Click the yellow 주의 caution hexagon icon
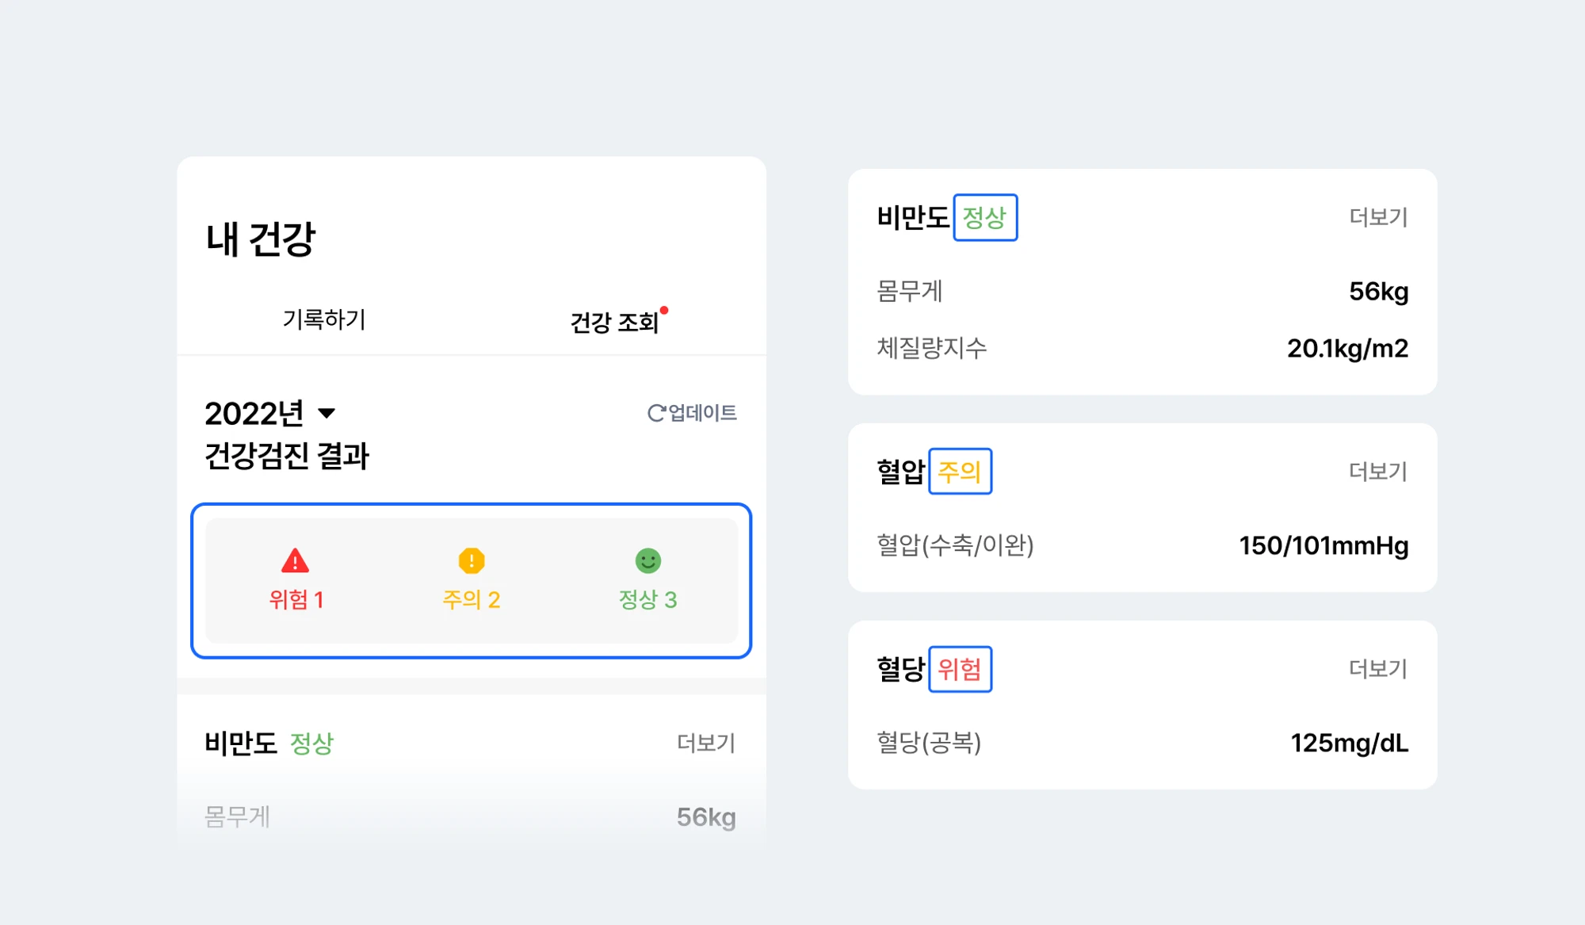Screen dimensions: 1585x925 472,560
